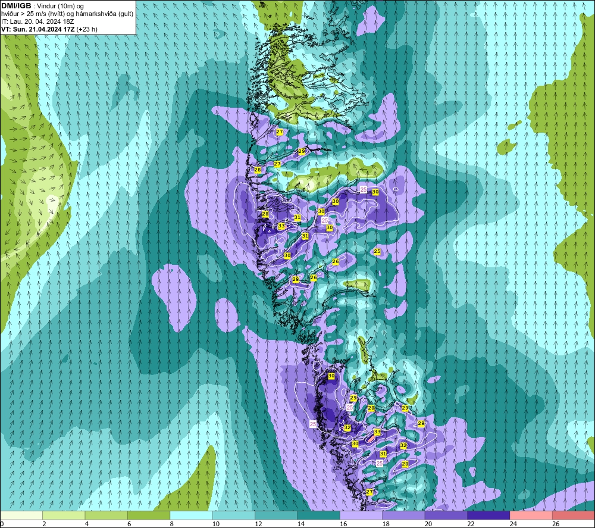Choose the deep indigo 22–24 m/s legend swatch
595x528 pixels.
tap(488, 515)
